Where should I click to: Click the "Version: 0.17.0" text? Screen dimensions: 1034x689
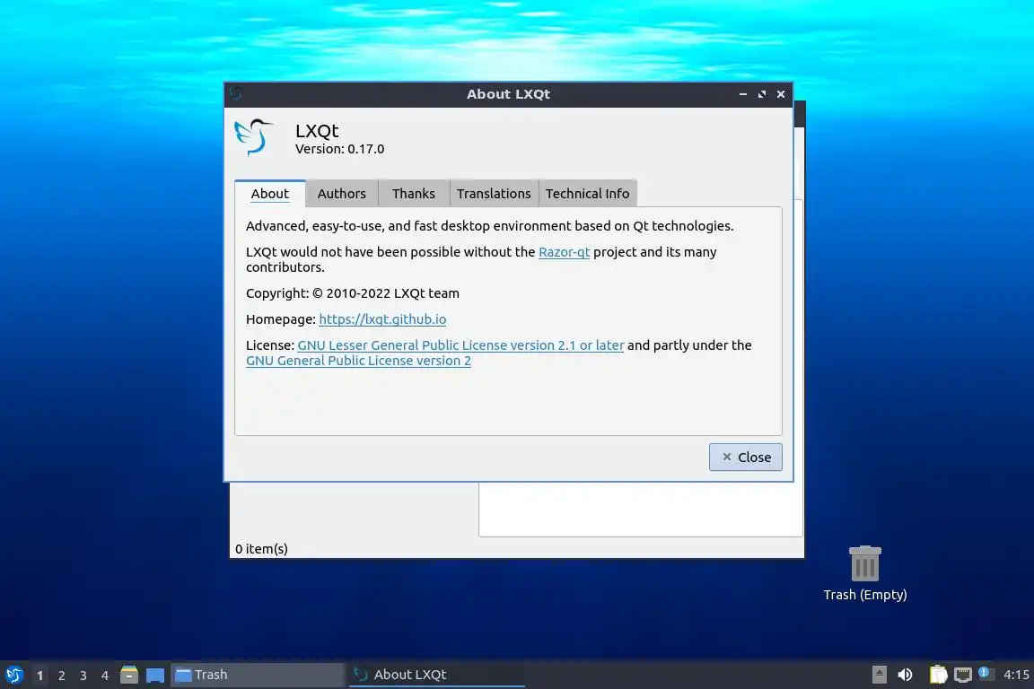tap(339, 149)
